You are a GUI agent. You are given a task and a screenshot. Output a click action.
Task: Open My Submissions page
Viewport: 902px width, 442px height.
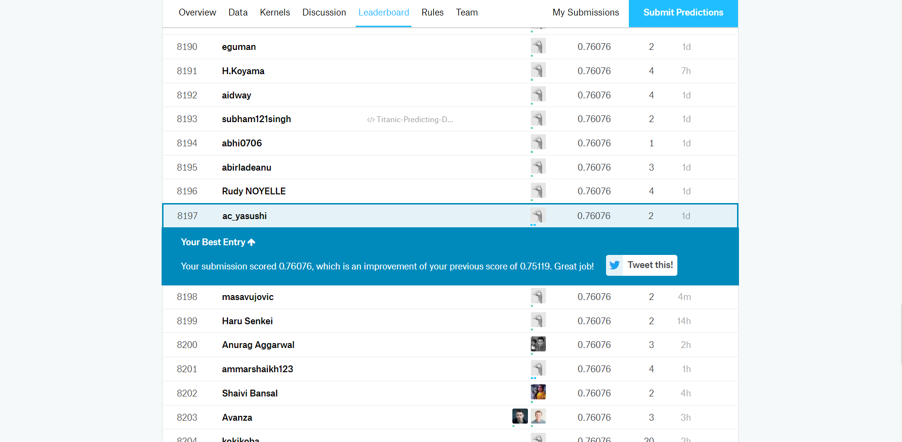pyautogui.click(x=586, y=13)
